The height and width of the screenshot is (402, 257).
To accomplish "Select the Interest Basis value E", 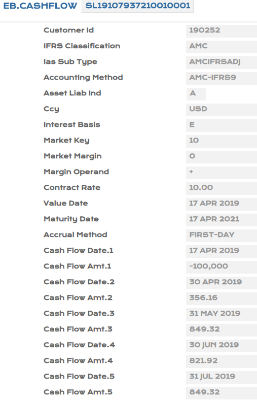I will 222,124.
